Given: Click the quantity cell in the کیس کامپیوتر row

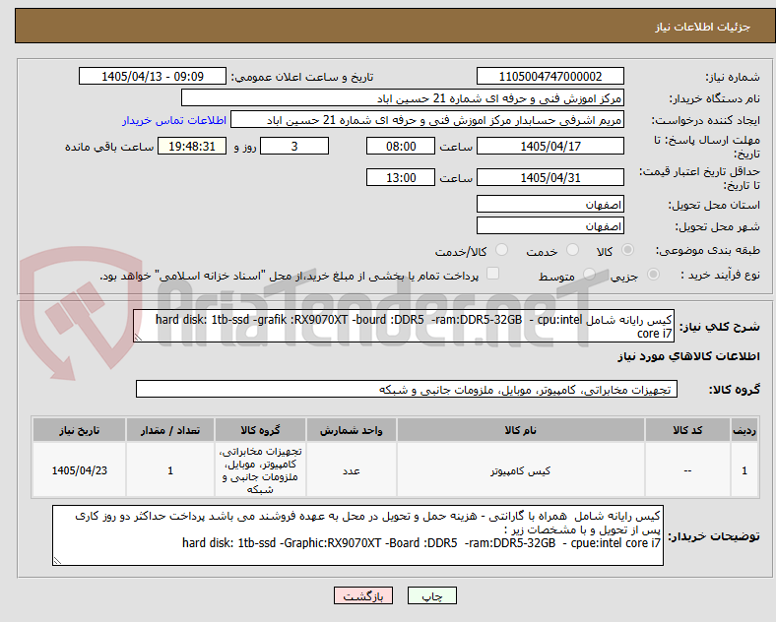Looking at the screenshot, I should pos(170,470).
